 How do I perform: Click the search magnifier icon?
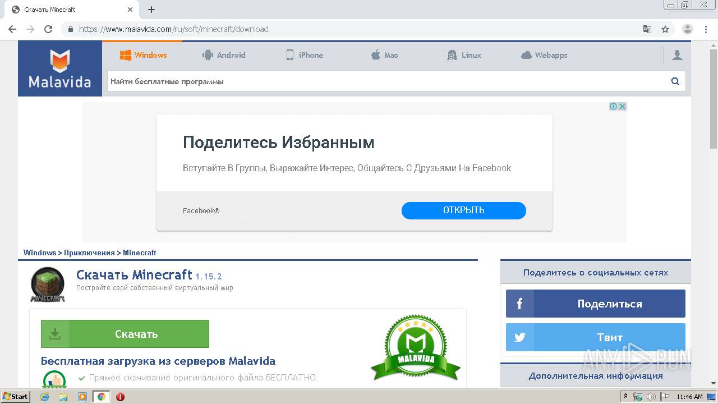click(675, 81)
